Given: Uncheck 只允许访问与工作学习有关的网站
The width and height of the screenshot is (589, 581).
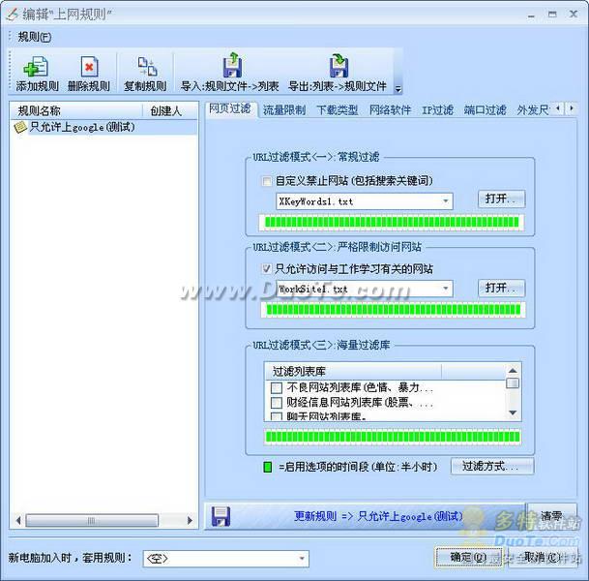Looking at the screenshot, I should (x=267, y=268).
